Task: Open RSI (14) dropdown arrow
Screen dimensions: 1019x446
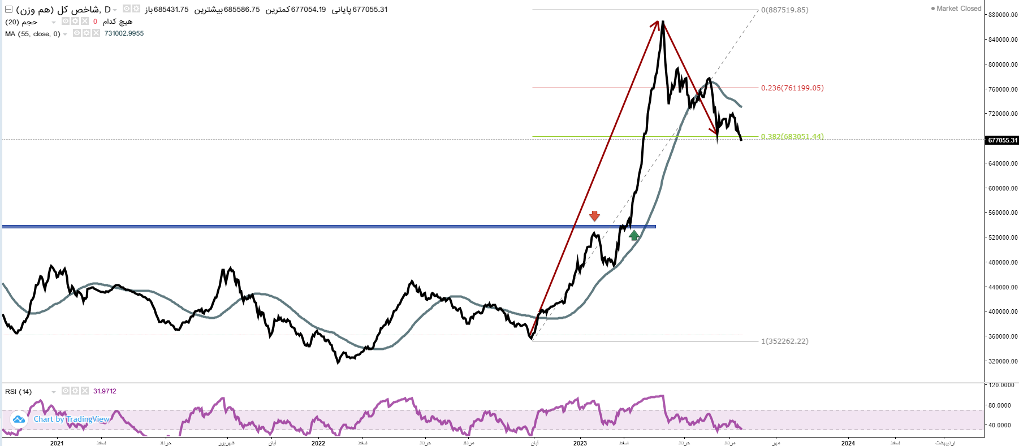Action: coord(54,392)
